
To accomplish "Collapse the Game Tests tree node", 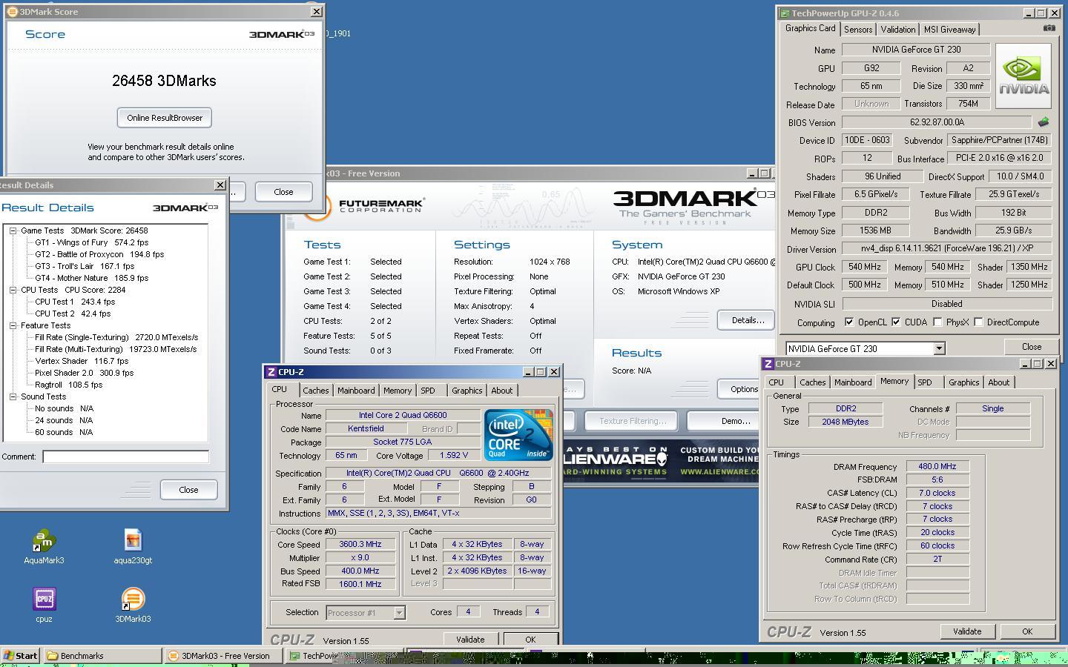I will (13, 230).
